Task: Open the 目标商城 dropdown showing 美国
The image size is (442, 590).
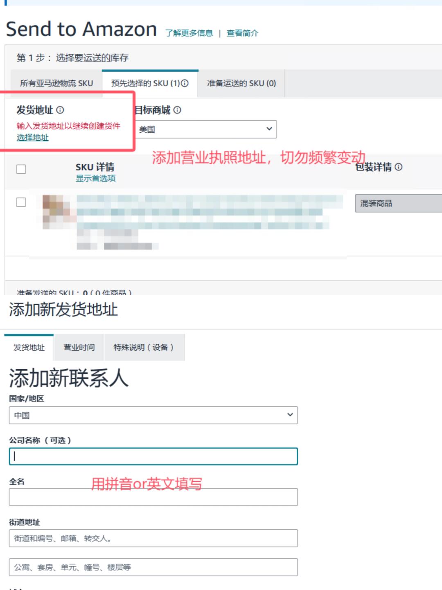Action: tap(206, 129)
